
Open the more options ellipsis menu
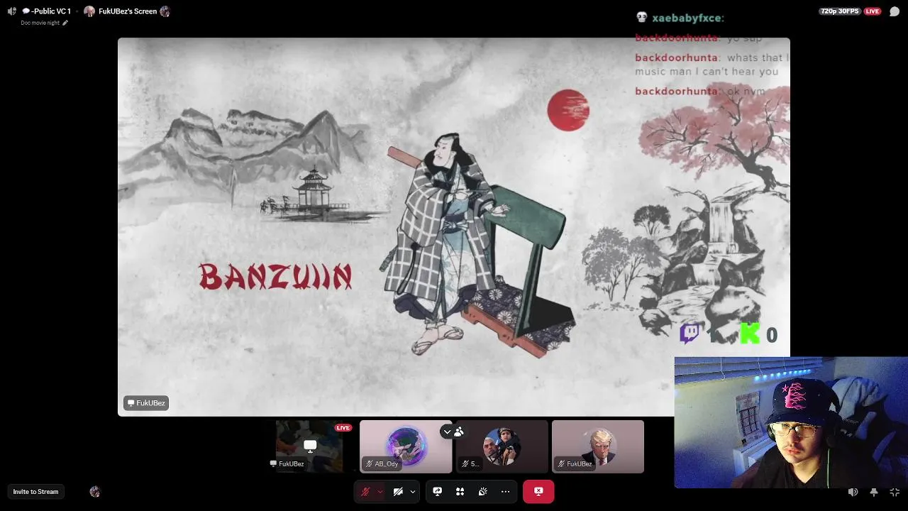point(505,492)
